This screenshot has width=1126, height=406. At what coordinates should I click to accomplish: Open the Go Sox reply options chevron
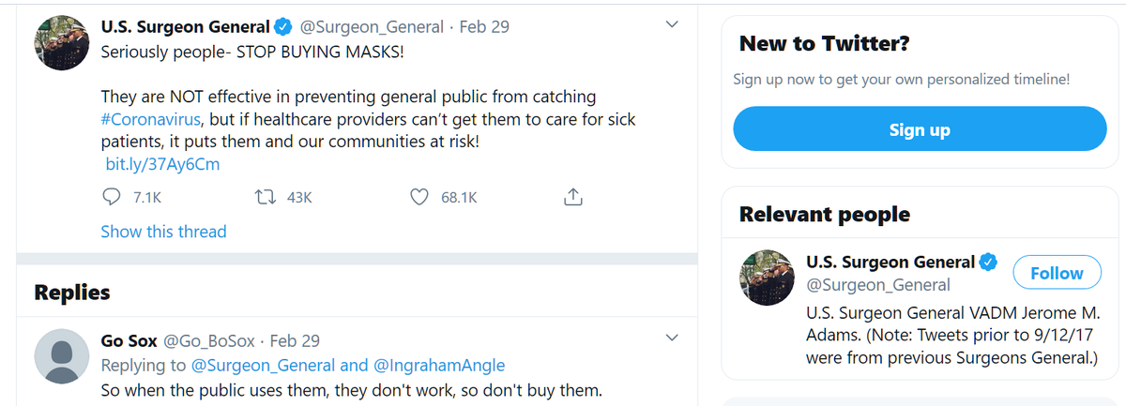click(671, 337)
